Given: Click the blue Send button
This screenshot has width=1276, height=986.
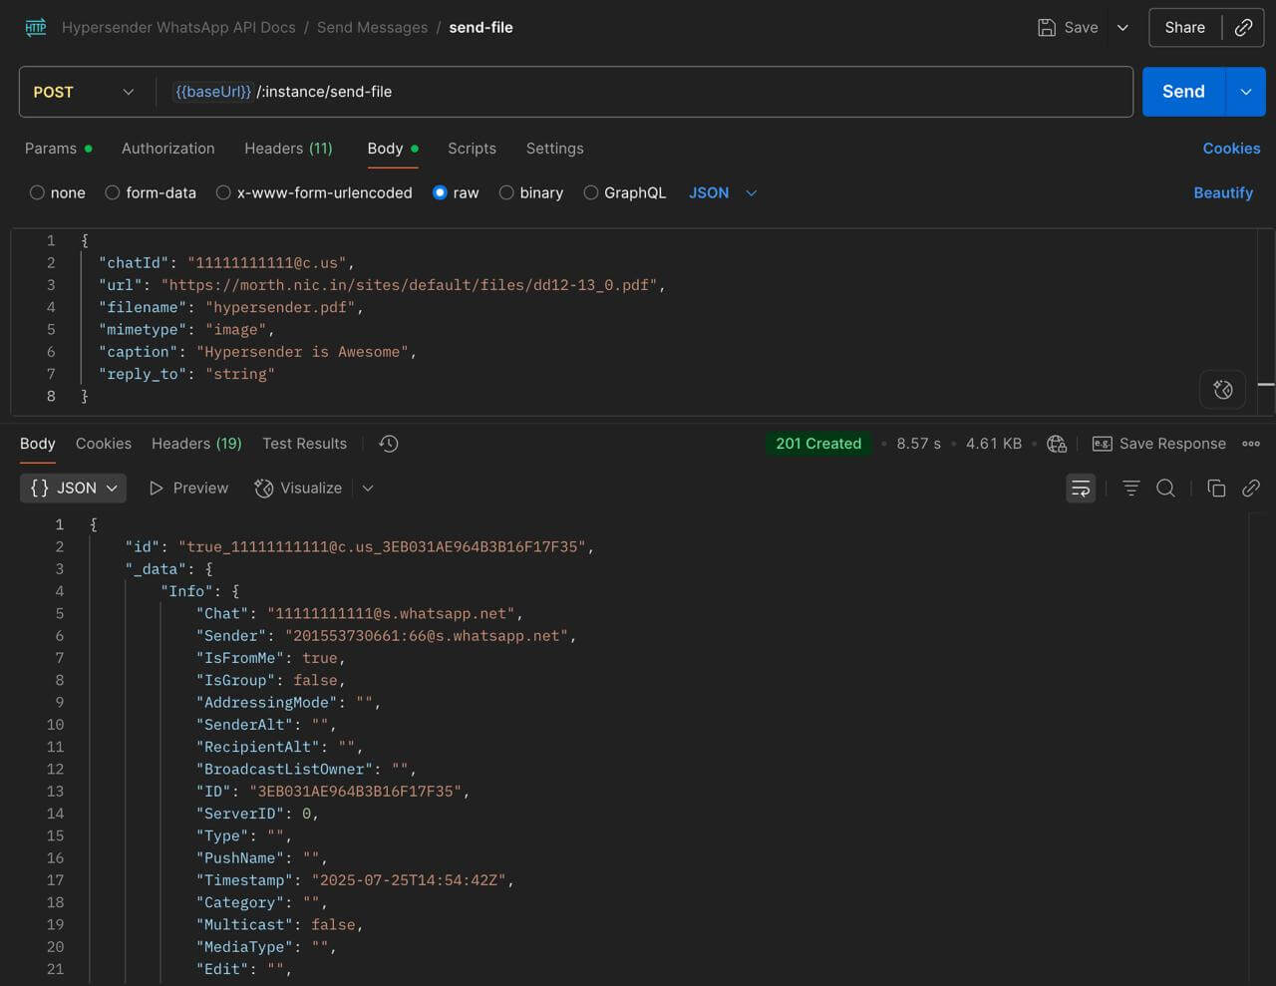Looking at the screenshot, I should 1183,92.
